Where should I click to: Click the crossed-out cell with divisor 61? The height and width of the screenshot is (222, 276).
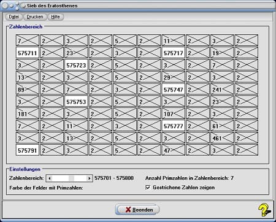tap(222, 126)
